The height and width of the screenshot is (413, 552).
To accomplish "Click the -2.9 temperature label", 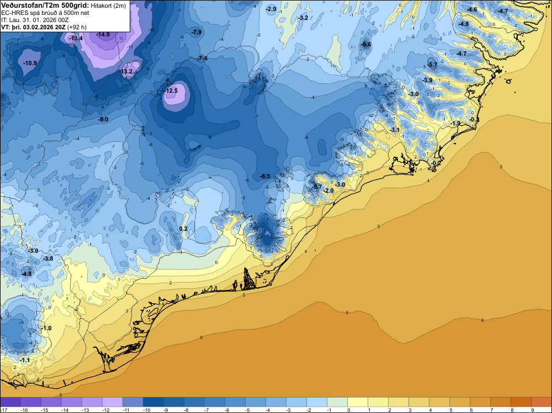I will (x=271, y=9).
